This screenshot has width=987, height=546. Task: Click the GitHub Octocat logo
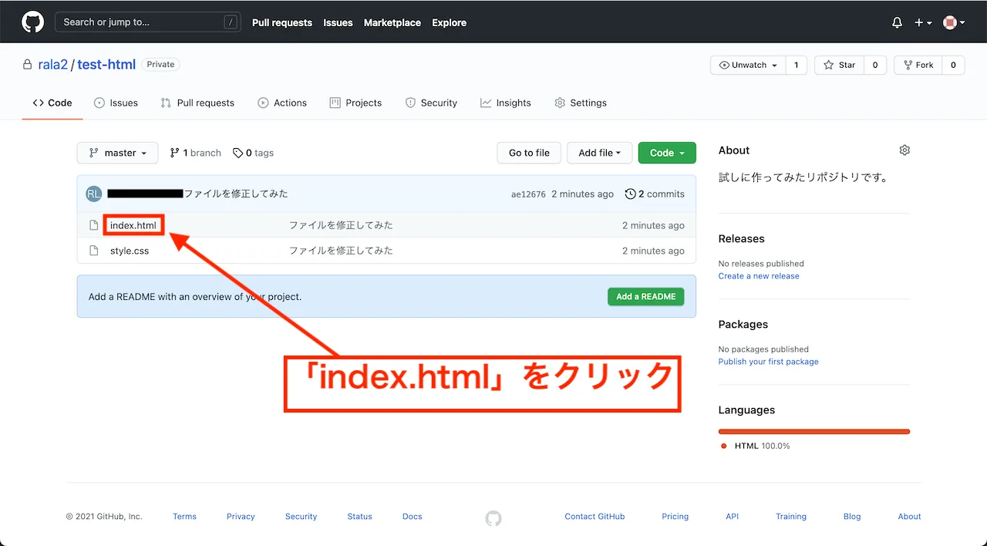pyautogui.click(x=32, y=22)
